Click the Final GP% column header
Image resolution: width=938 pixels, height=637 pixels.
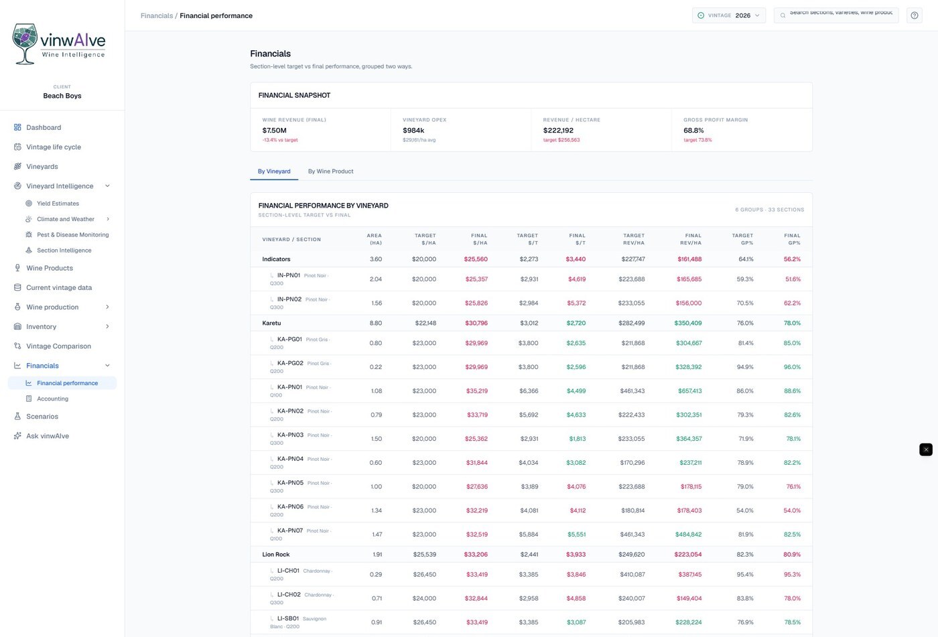tap(792, 239)
